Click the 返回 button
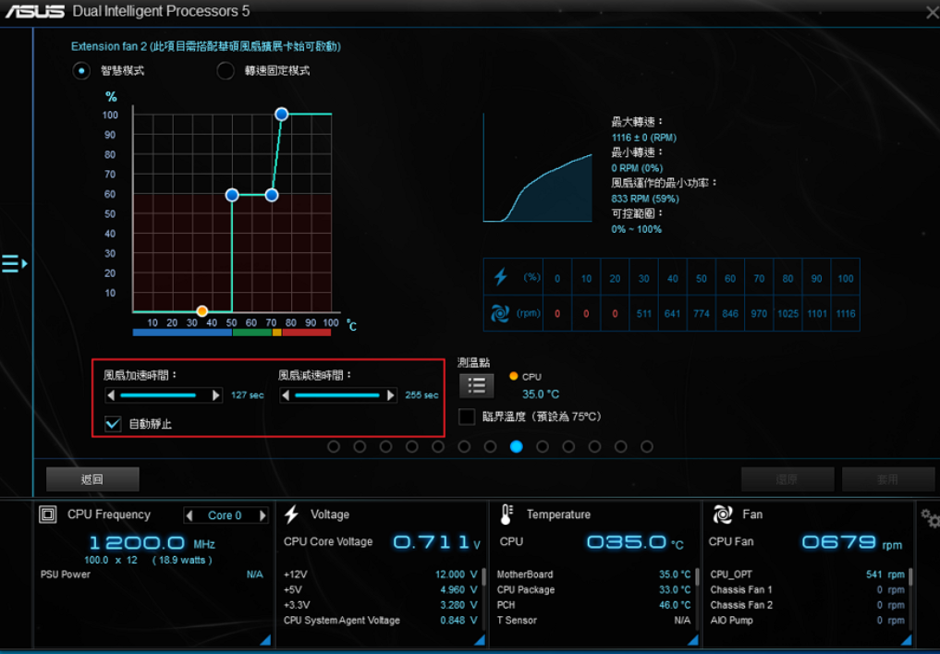940x654 pixels. [x=92, y=478]
